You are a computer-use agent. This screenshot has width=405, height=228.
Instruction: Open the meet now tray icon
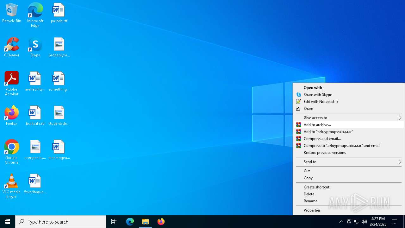click(349, 222)
